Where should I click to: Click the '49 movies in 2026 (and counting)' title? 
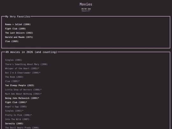[x=31, y=52]
